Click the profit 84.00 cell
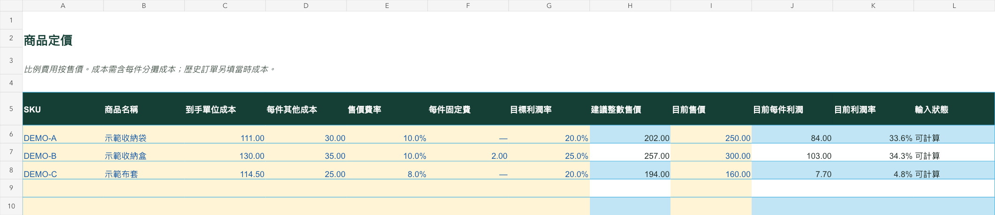 point(792,134)
